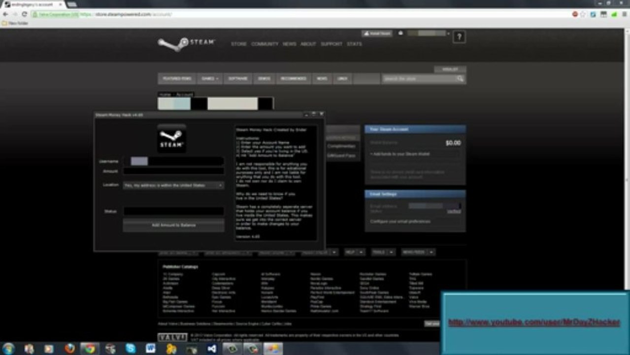Focus the Username field in the tool
Viewport: 630px width, 355px height.
[x=173, y=161]
